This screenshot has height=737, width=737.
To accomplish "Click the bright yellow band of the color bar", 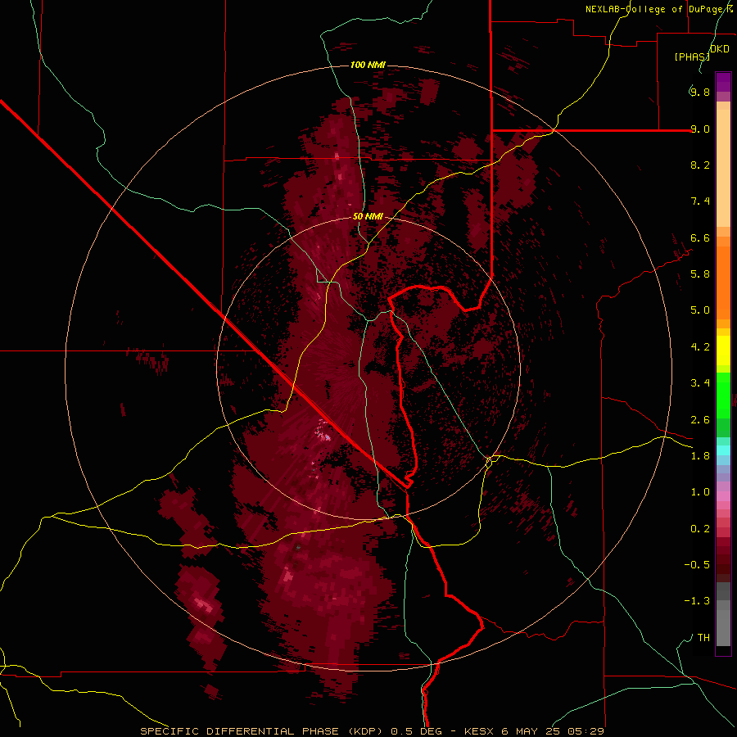I will [723, 350].
